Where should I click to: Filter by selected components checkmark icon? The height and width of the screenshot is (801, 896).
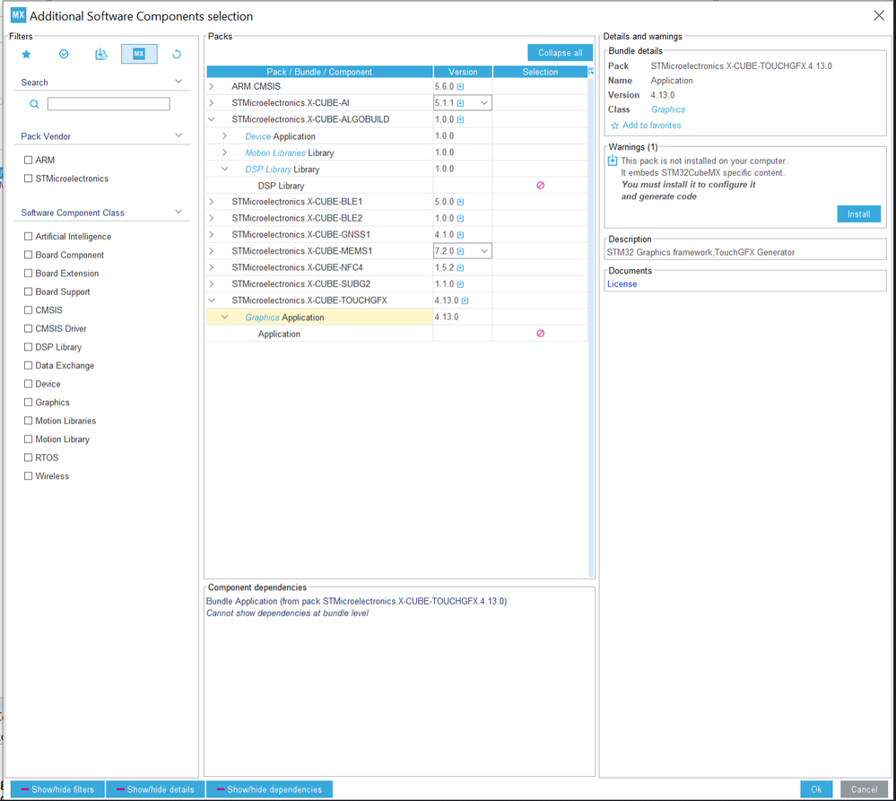point(64,55)
